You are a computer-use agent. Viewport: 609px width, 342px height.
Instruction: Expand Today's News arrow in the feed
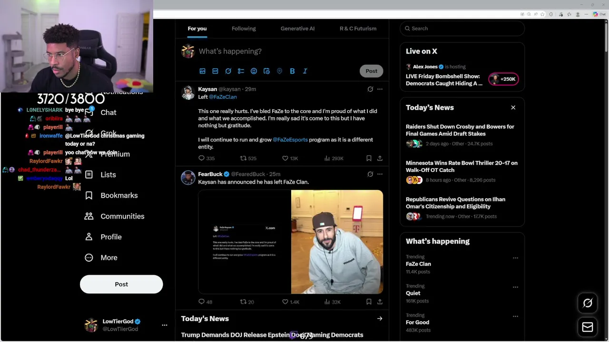380,319
